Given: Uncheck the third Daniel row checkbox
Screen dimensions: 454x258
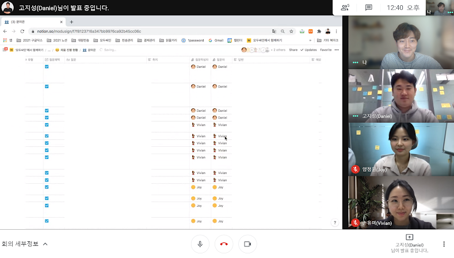Looking at the screenshot, I should [x=47, y=111].
